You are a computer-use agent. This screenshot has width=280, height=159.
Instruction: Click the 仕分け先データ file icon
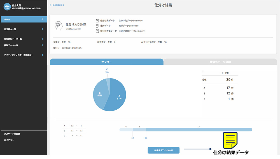point(97,21)
